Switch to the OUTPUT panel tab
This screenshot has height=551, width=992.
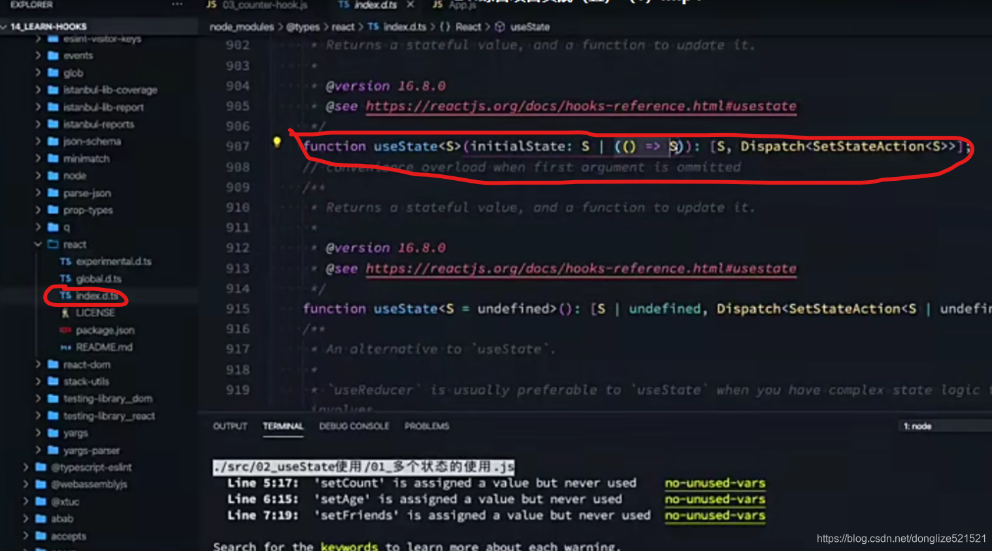230,426
